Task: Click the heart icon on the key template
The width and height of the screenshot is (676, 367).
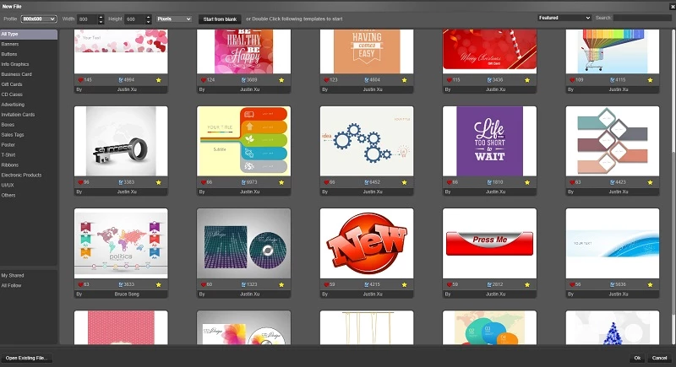Action: pyautogui.click(x=79, y=181)
